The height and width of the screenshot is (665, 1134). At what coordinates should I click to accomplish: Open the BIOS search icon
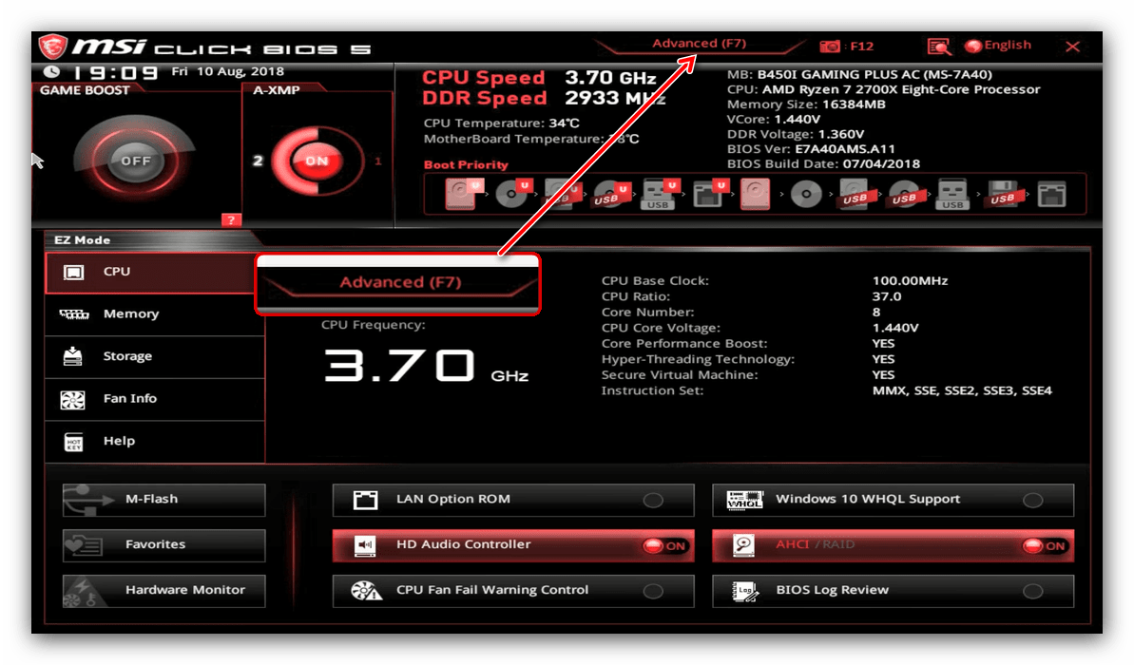tap(939, 46)
